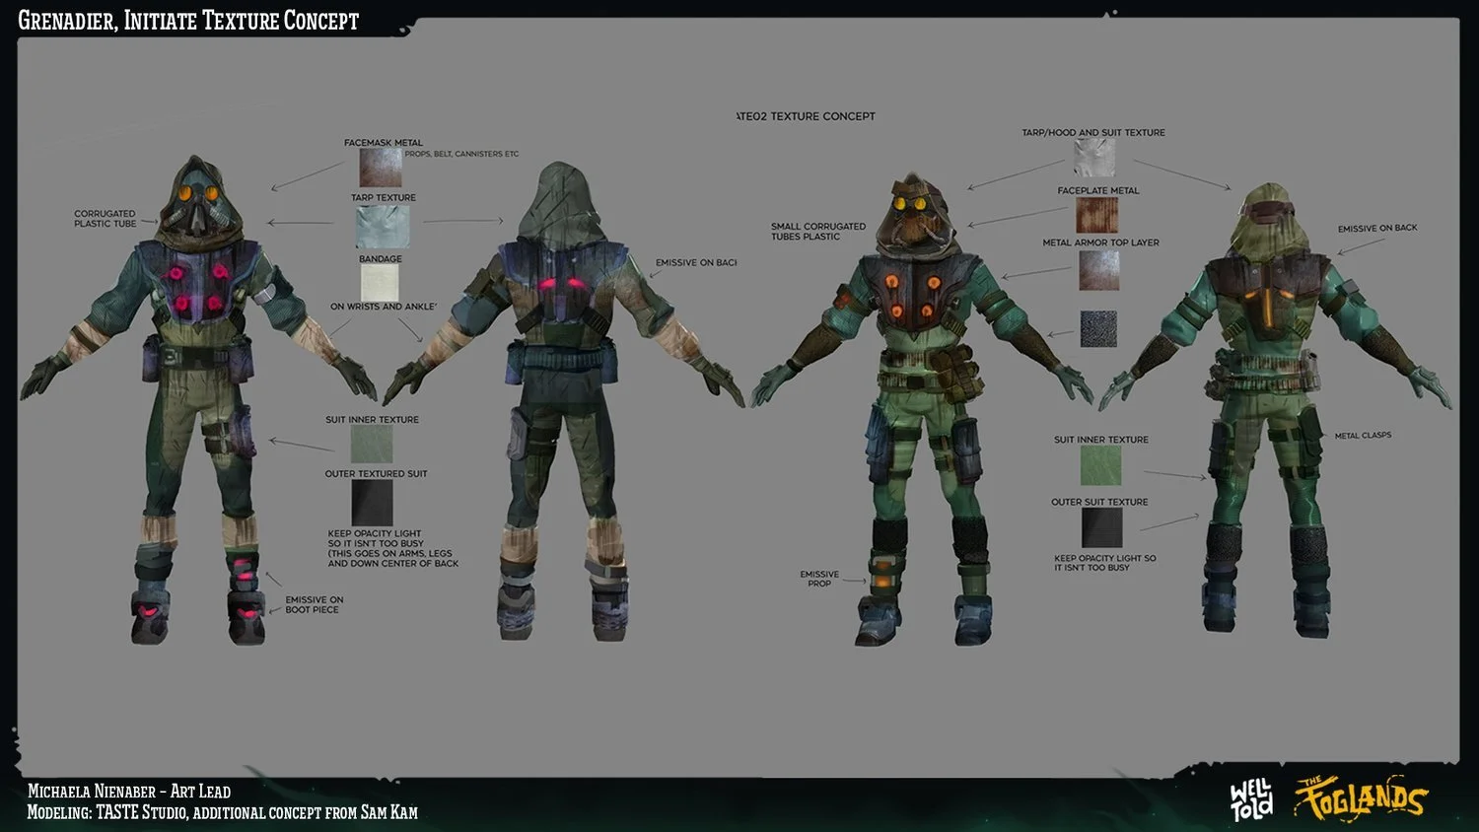This screenshot has height=832, width=1479.
Task: Select the TARP TEXTURE light blue swatch
Action: coord(382,227)
